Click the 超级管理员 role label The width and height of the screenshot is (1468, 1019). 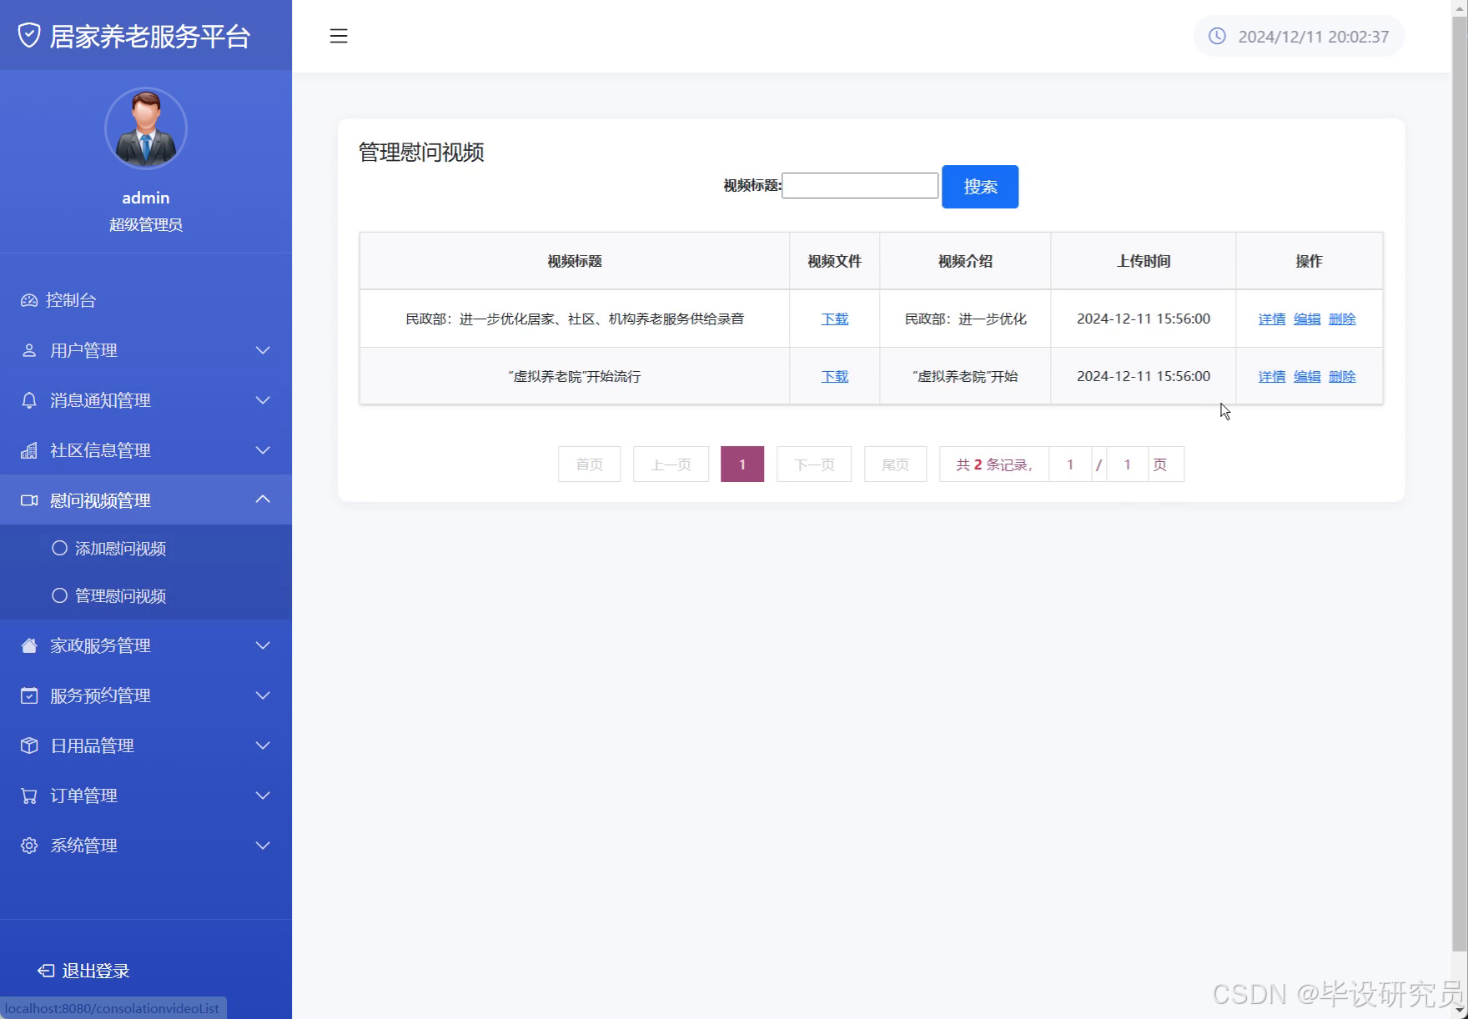146,224
